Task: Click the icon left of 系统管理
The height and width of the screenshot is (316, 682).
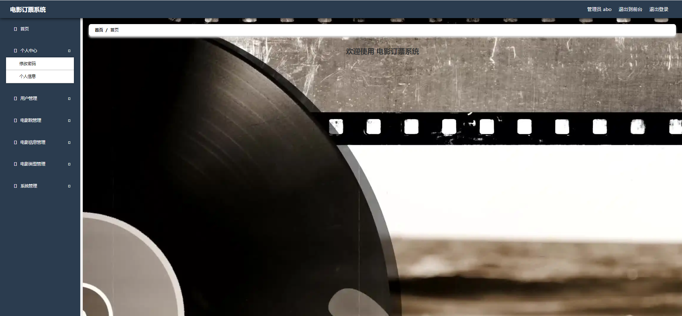Action: pyautogui.click(x=15, y=186)
